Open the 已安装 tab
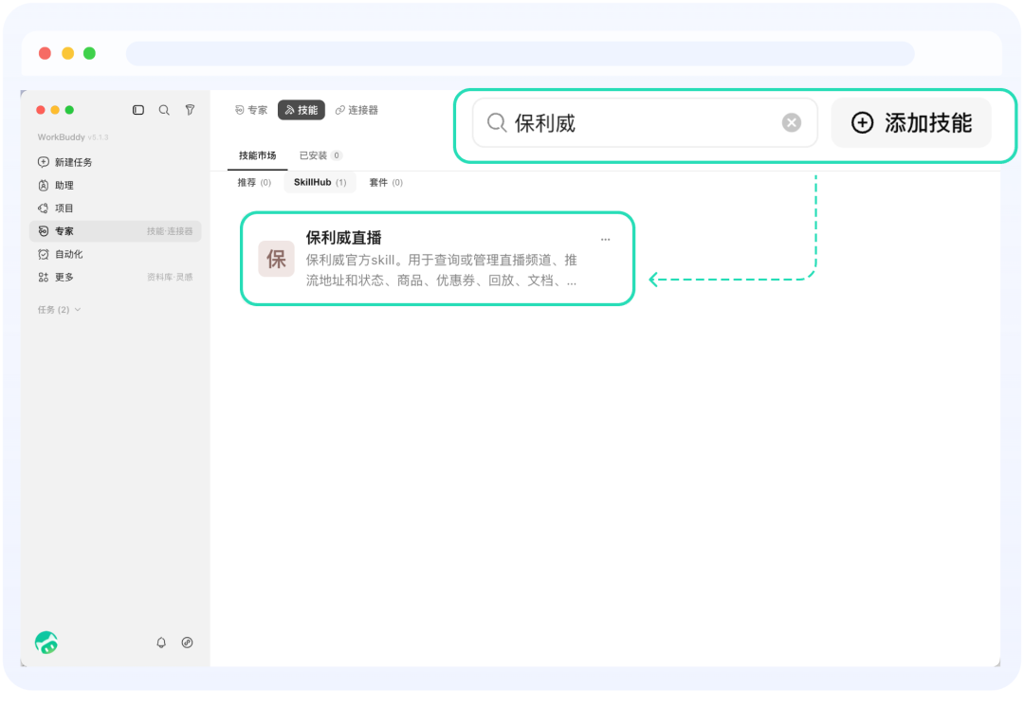1024x725 pixels. 320,156
